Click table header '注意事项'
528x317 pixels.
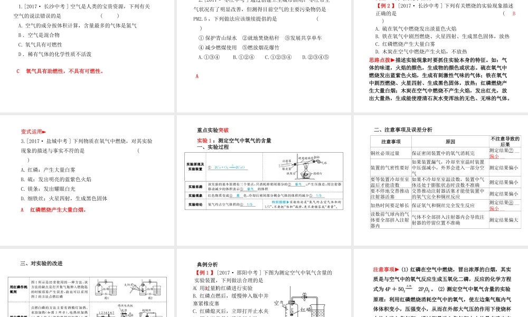[x=391, y=142]
